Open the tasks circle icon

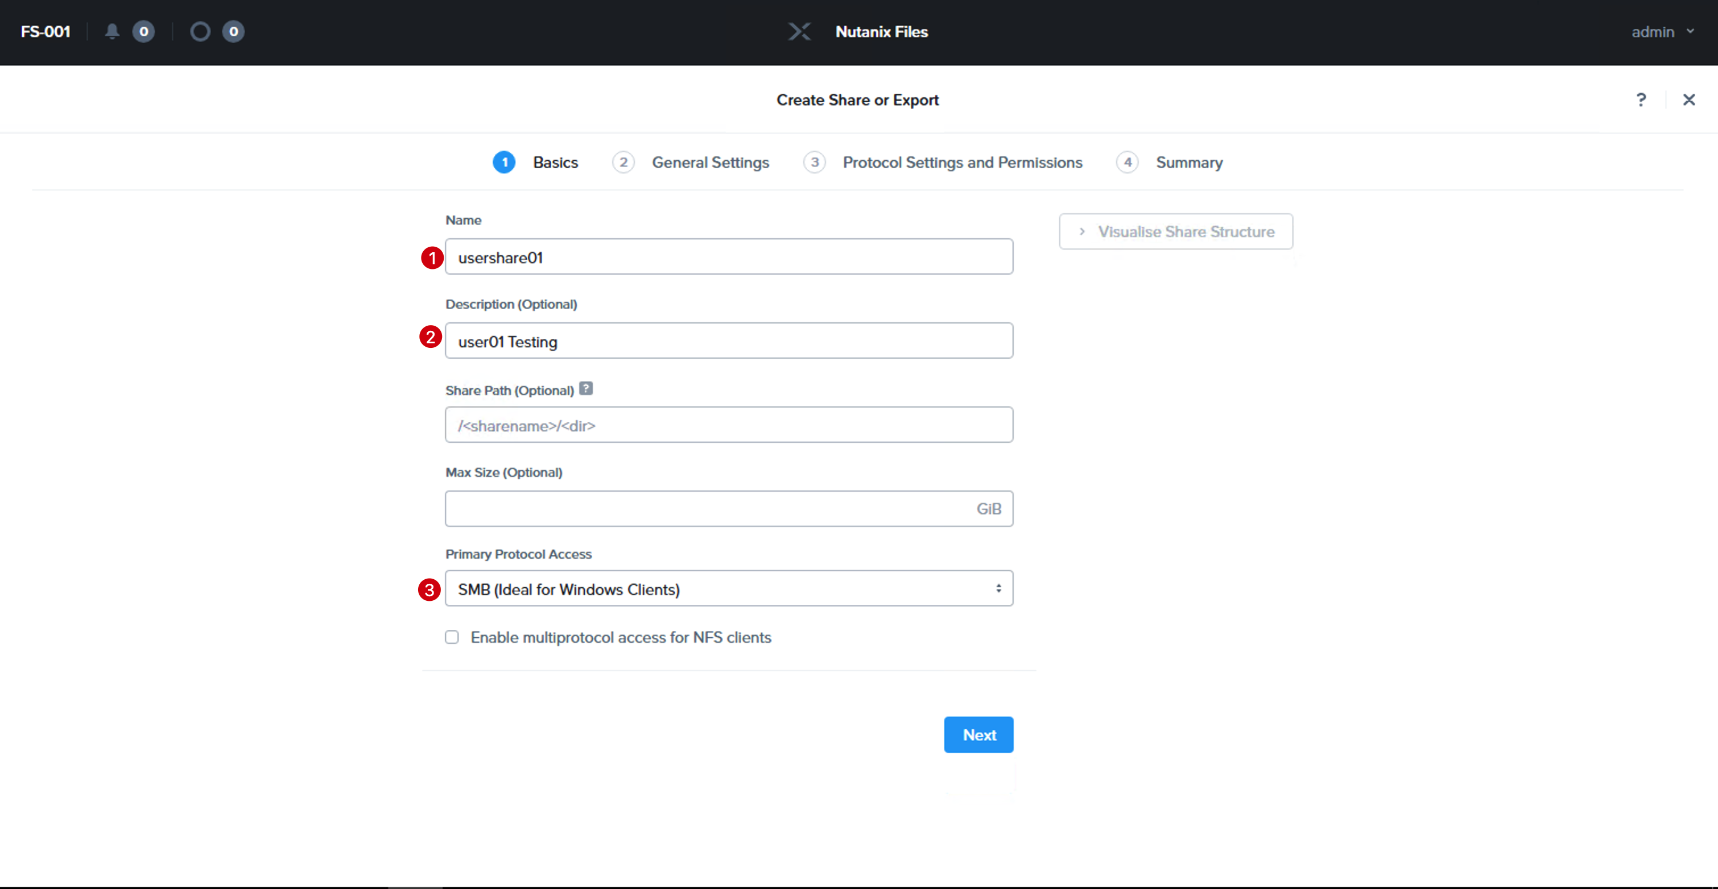click(x=200, y=31)
